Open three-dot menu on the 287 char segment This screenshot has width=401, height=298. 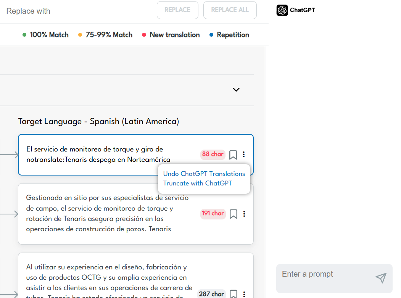(x=244, y=294)
